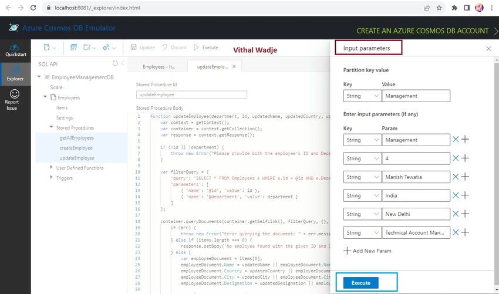Remove the India parameter
The image size is (499, 294).
tap(456, 195)
